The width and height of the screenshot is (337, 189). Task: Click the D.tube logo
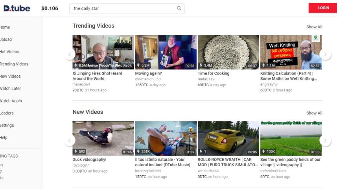click(17, 8)
